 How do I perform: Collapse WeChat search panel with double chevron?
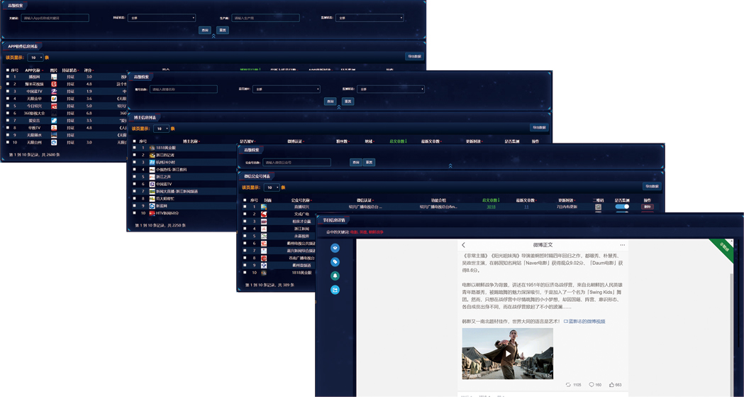click(x=450, y=165)
